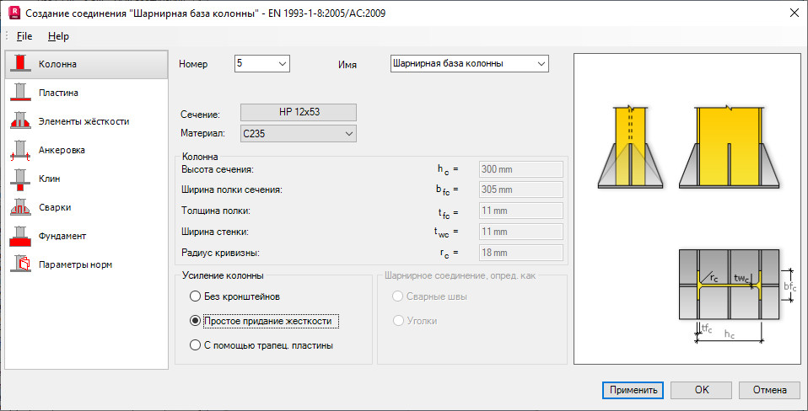Viewport: 808px width, 411px height.
Task: Click the rc 18 mm field
Action: [521, 253]
